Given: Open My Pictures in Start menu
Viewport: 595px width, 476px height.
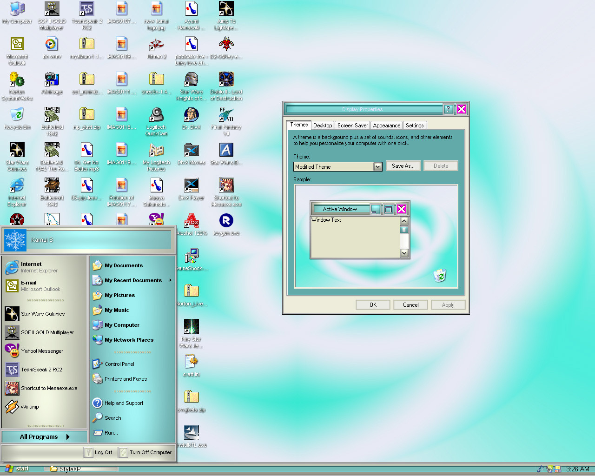Looking at the screenshot, I should [132, 295].
